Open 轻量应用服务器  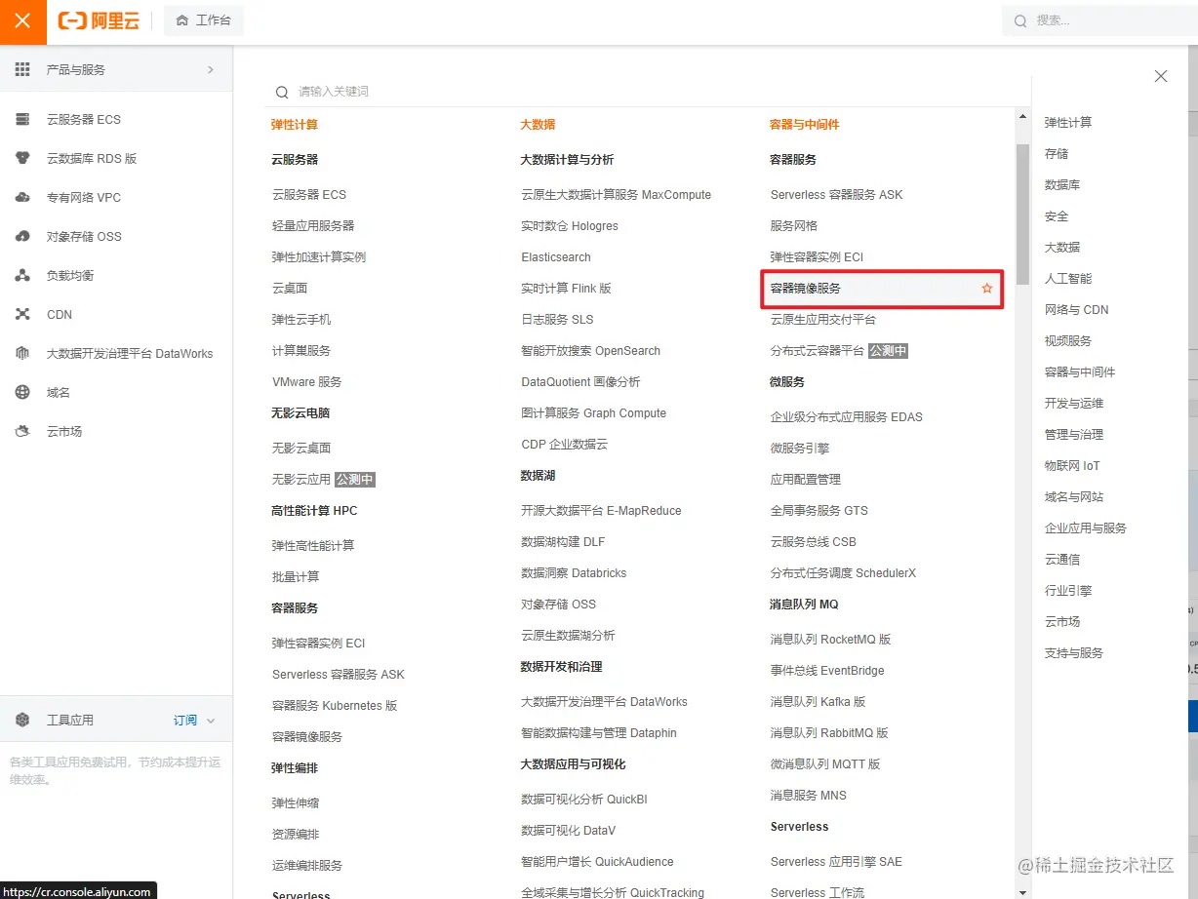(313, 226)
